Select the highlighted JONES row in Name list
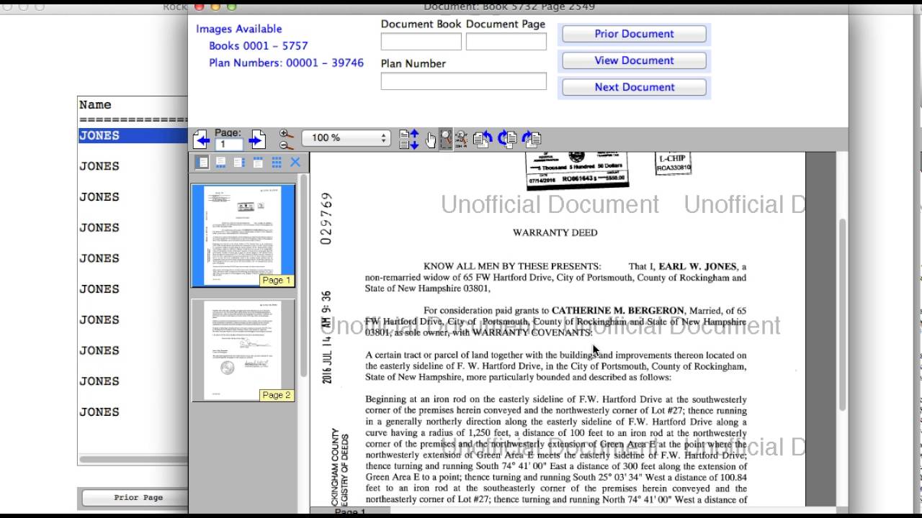This screenshot has width=922, height=518. 133,135
